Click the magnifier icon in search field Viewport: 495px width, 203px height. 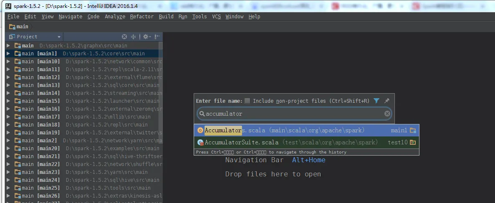click(202, 114)
